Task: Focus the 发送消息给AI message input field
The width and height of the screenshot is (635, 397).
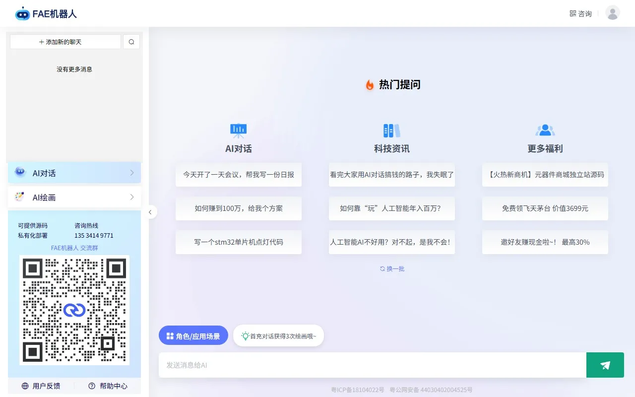Action: tap(372, 365)
